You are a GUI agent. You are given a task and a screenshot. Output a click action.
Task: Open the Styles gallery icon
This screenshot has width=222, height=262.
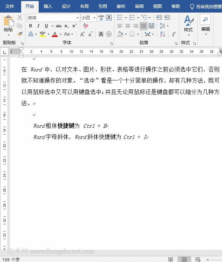[x=188, y=20]
